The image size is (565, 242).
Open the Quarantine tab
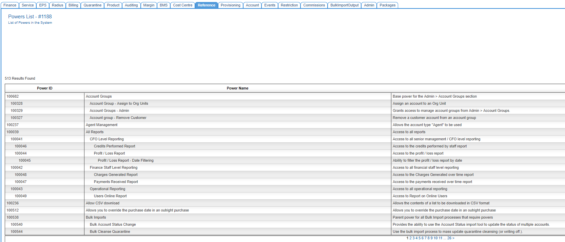(x=92, y=5)
